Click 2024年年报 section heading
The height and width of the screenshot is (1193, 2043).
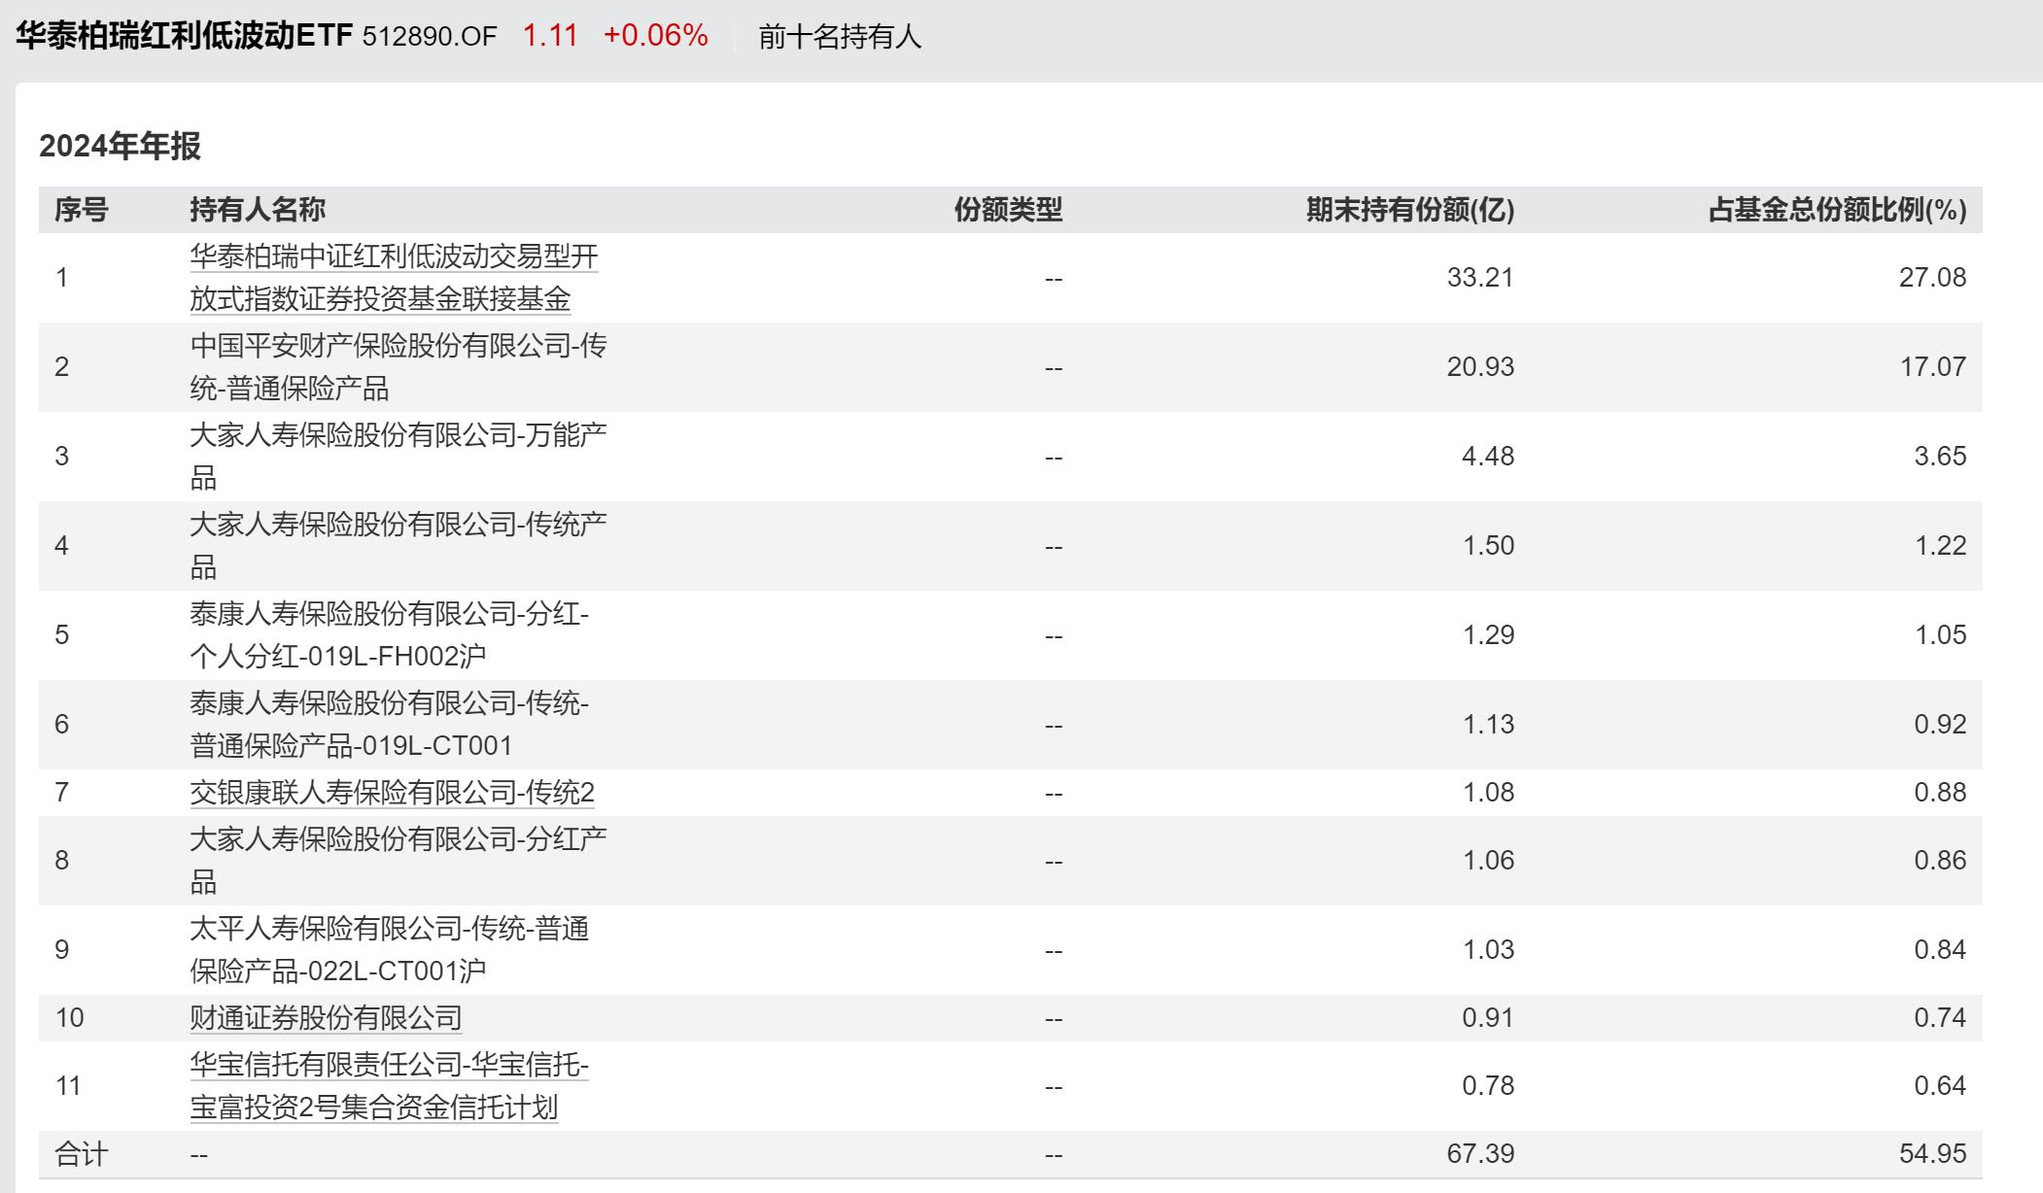coord(120,146)
